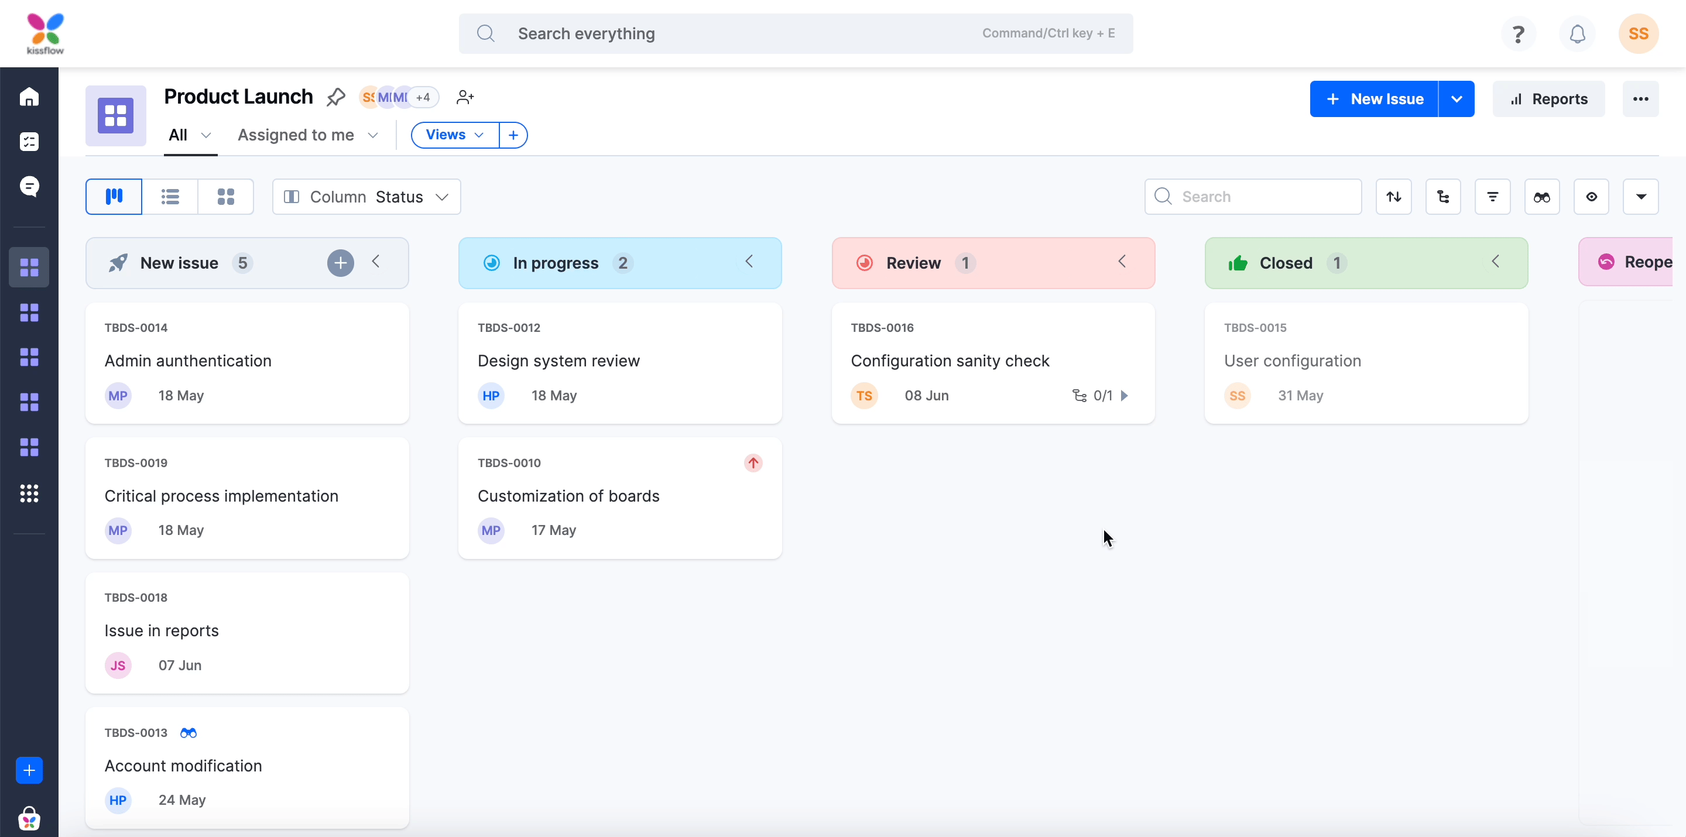Open the three-dot more menu
1686x837 pixels.
click(1640, 99)
